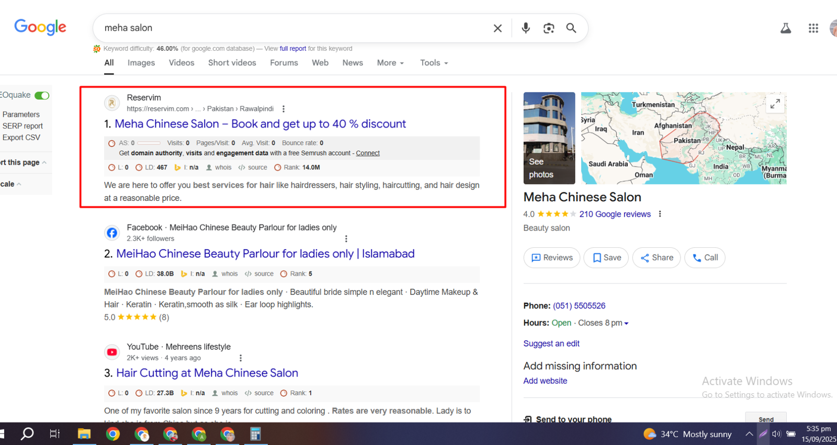Open File Explorer from the taskbar
Viewport: 837px width, 445px height.
coord(84,434)
